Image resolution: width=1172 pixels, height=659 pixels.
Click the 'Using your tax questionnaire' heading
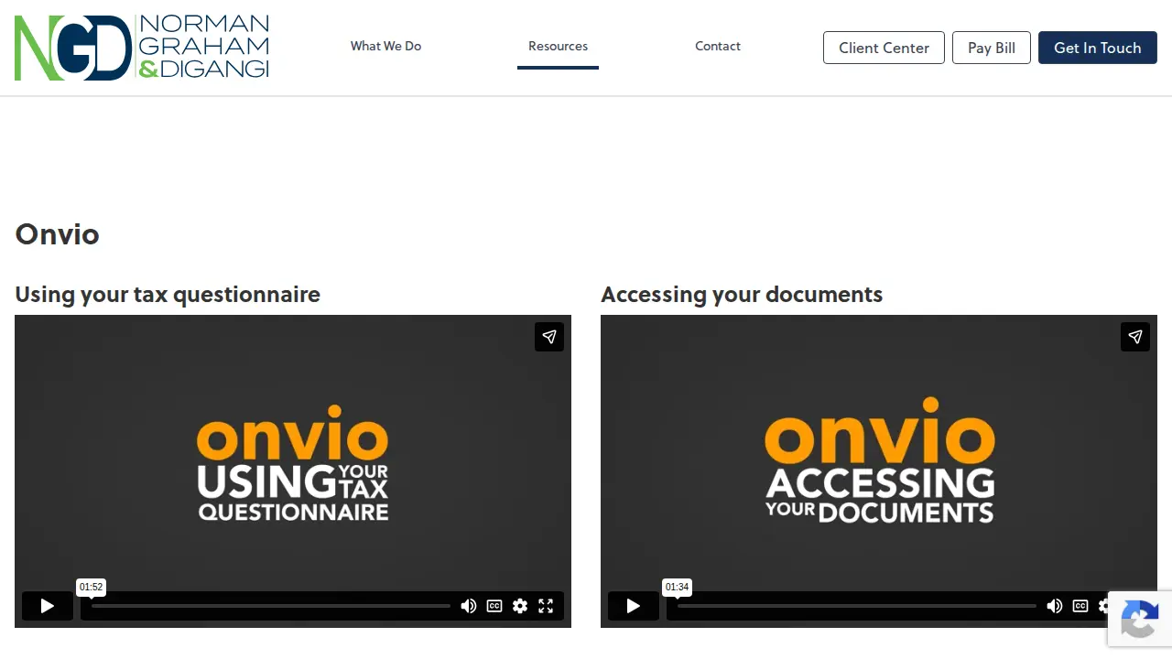(x=168, y=295)
